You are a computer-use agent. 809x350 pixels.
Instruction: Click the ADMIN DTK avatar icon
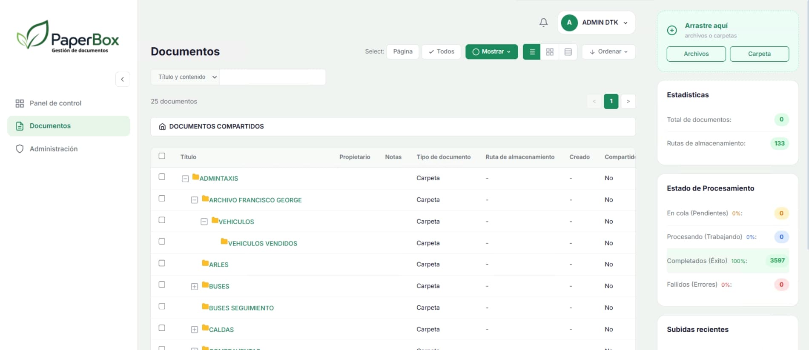(569, 23)
